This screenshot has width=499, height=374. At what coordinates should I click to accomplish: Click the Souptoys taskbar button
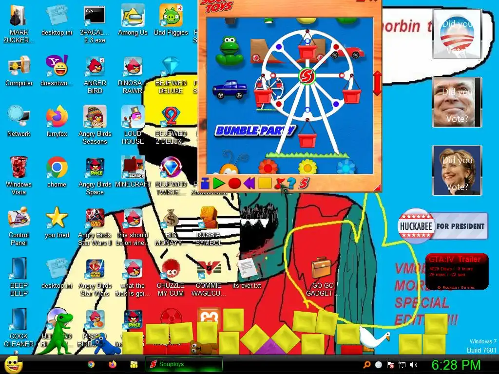pos(184,364)
